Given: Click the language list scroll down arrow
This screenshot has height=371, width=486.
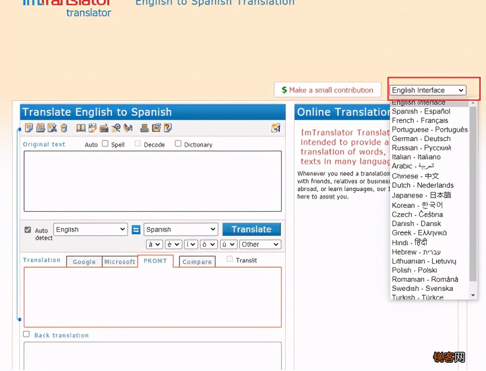Looking at the screenshot, I should tap(473, 295).
